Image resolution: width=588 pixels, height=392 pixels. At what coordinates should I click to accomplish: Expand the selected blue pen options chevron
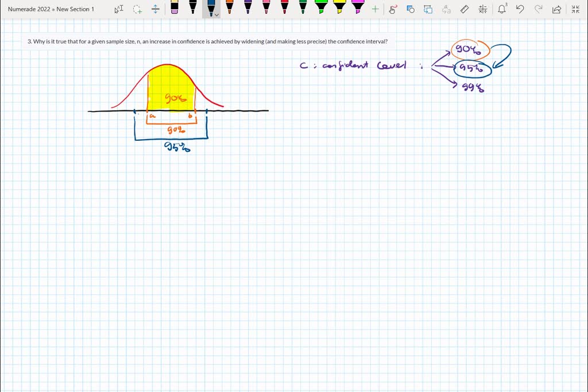(x=217, y=15)
